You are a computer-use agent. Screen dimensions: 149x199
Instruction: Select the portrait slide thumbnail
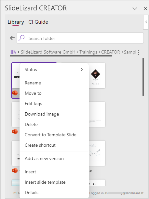tap(97, 76)
